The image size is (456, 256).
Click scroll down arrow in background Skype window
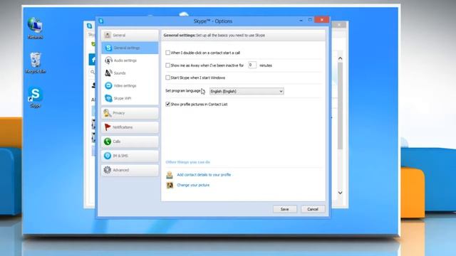click(340, 193)
